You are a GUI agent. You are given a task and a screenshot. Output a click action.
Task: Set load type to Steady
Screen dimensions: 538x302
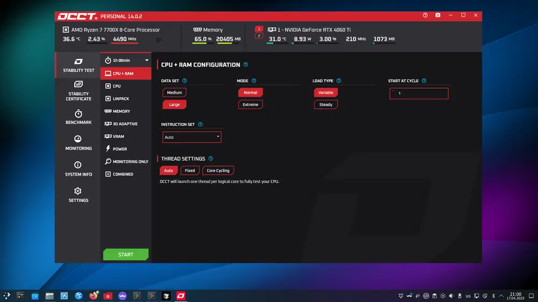(325, 105)
